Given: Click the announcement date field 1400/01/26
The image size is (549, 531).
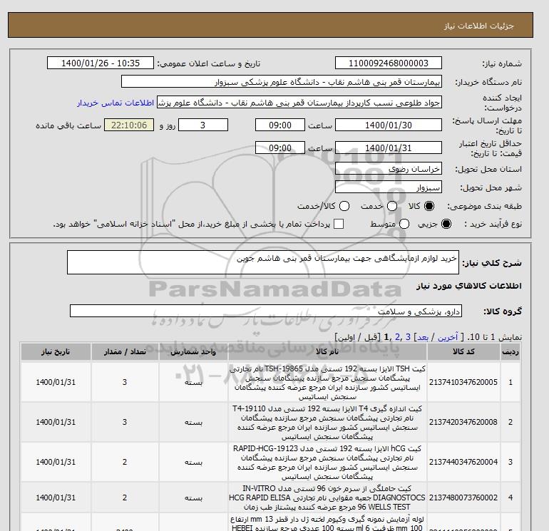Looking at the screenshot, I should click(x=101, y=63).
